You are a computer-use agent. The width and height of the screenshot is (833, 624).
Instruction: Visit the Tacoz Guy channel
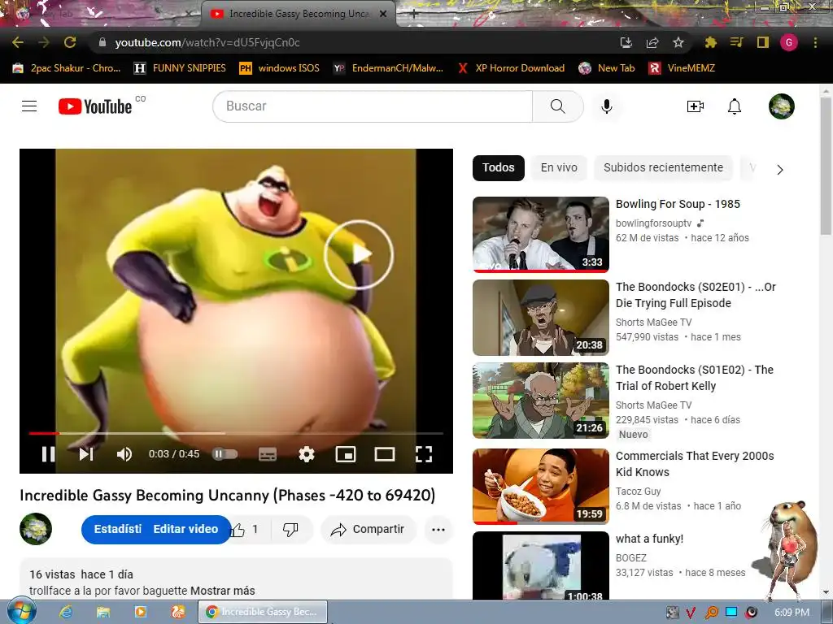click(638, 492)
